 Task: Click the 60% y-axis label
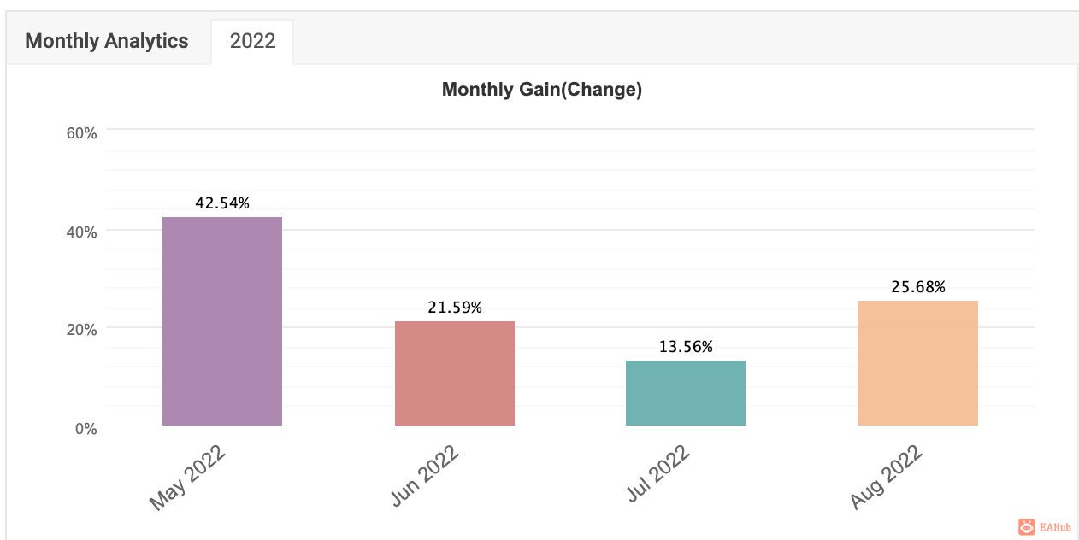[x=82, y=133]
